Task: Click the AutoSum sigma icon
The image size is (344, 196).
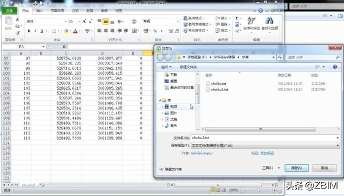Action: tap(237, 18)
